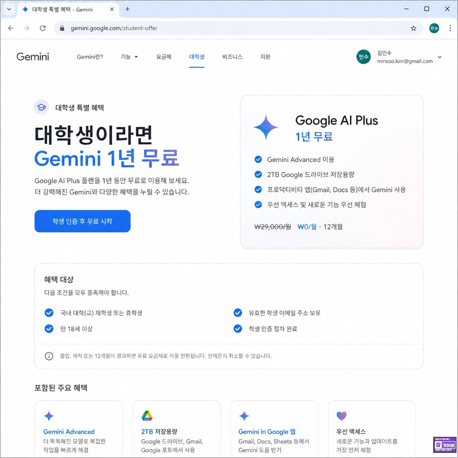Screen dimensions: 458x458
Task: Go to the 요금제 page
Action: coord(164,57)
